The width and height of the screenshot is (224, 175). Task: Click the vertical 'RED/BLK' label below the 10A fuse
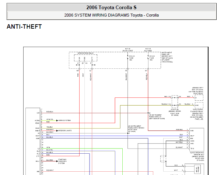point(147,76)
